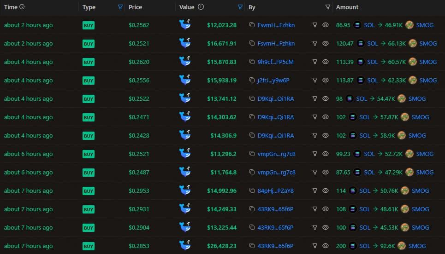This screenshot has width=445, height=254.
Task: Open vmpGn...rg7c8 wallet in $13,296.2 row
Action: tap(277, 154)
